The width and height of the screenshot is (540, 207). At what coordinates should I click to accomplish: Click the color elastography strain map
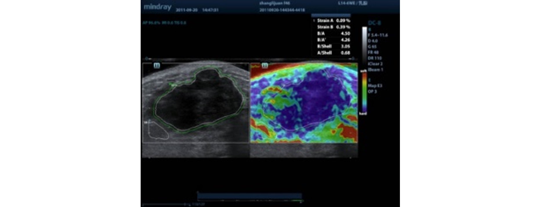(x=304, y=103)
